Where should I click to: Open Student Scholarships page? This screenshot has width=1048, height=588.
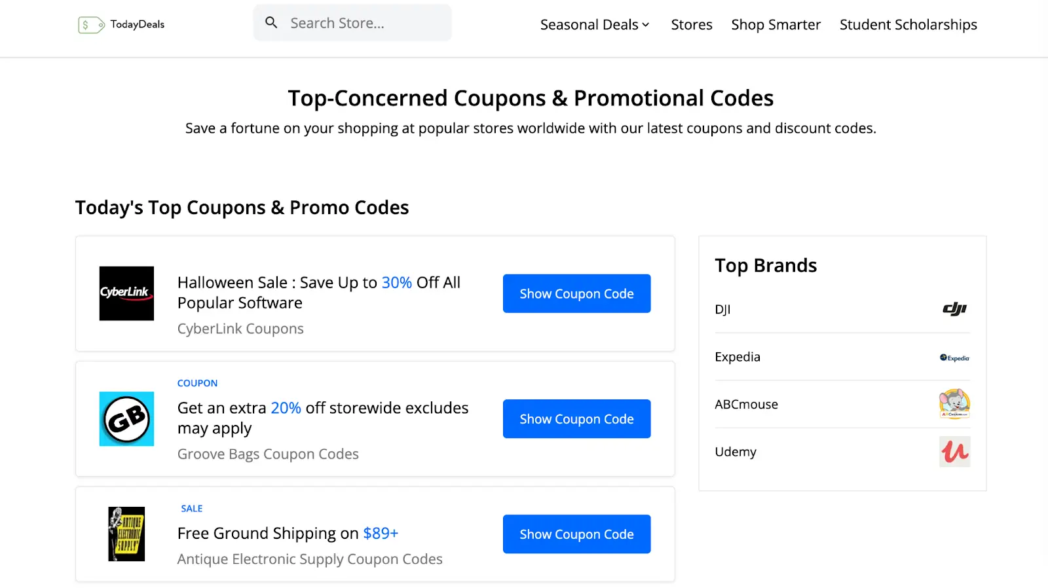(x=908, y=24)
